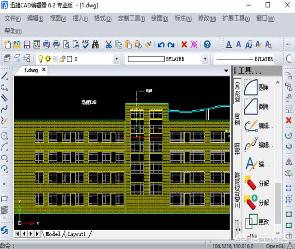Screen dimensions: 295x249
Task: Expand the layer name dropdown showing 0
Action: tap(116, 59)
